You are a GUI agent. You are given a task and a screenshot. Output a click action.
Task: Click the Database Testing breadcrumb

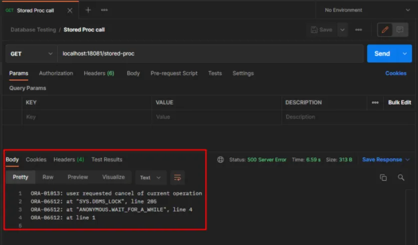[34, 30]
